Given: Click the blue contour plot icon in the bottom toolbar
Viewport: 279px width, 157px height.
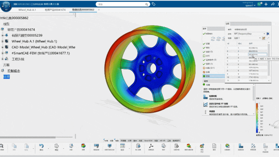Looking at the screenshot, I should (x=241, y=146).
